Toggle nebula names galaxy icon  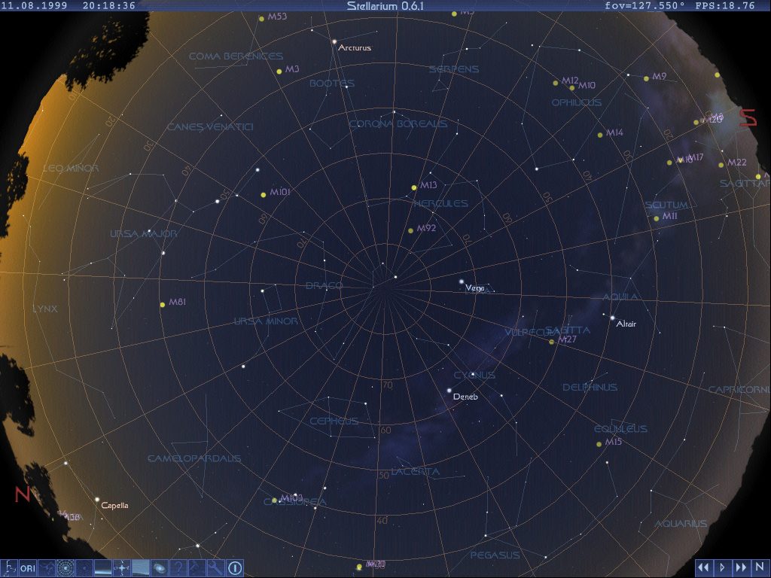160,568
